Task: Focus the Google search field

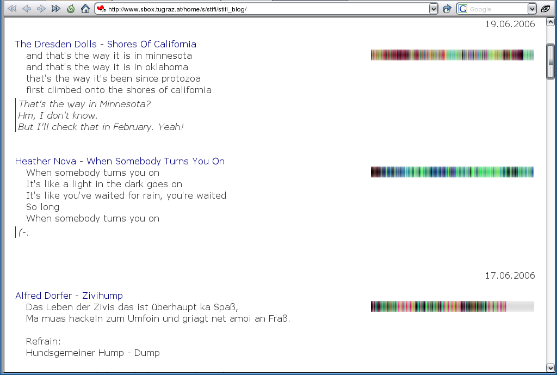Action: tap(497, 9)
